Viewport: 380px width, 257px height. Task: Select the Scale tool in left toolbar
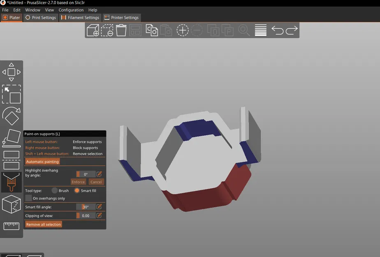click(x=12, y=94)
